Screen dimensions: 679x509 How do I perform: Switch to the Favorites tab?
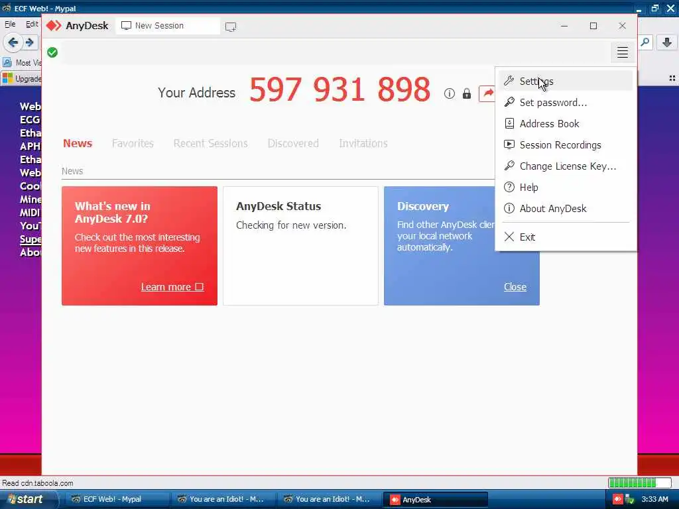pyautogui.click(x=133, y=143)
